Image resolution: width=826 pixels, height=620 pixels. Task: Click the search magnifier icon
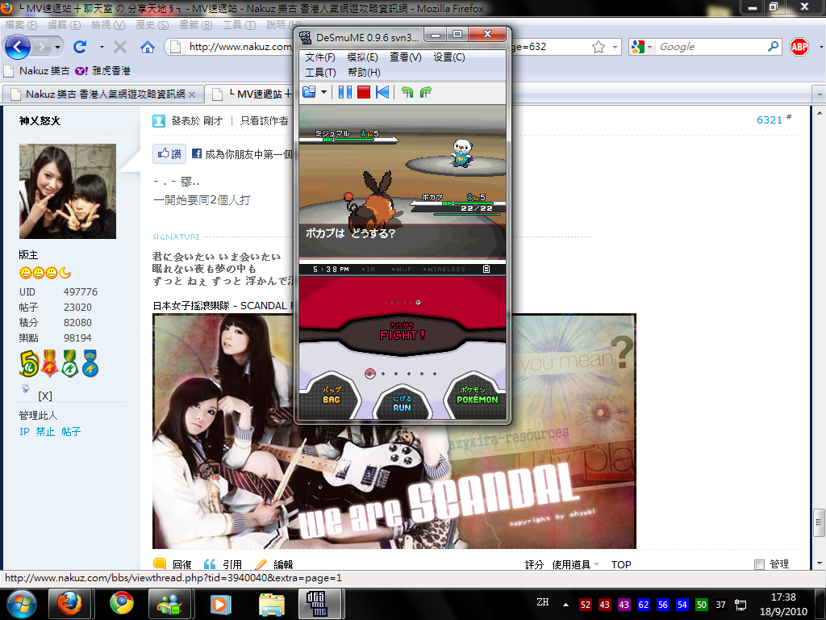point(773,47)
